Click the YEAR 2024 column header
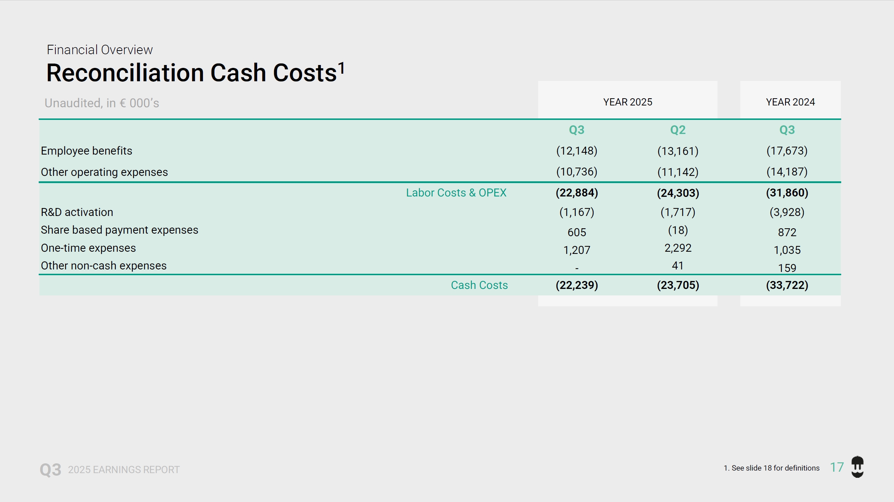This screenshot has height=502, width=894. 790,102
